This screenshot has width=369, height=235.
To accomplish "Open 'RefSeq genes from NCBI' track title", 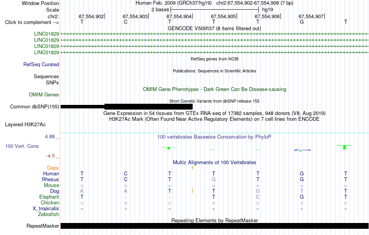I will pos(215,59).
